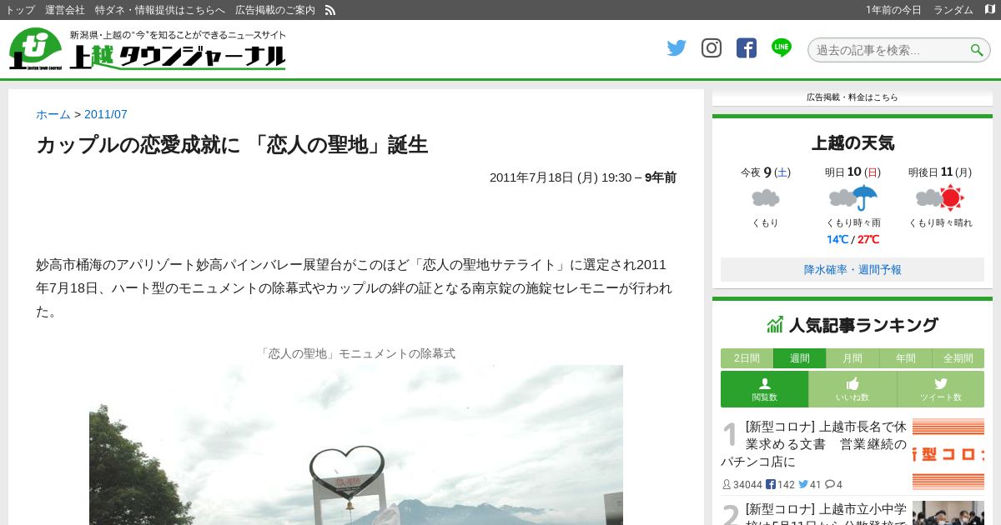Select the 週間 ranking tab

pyautogui.click(x=799, y=358)
